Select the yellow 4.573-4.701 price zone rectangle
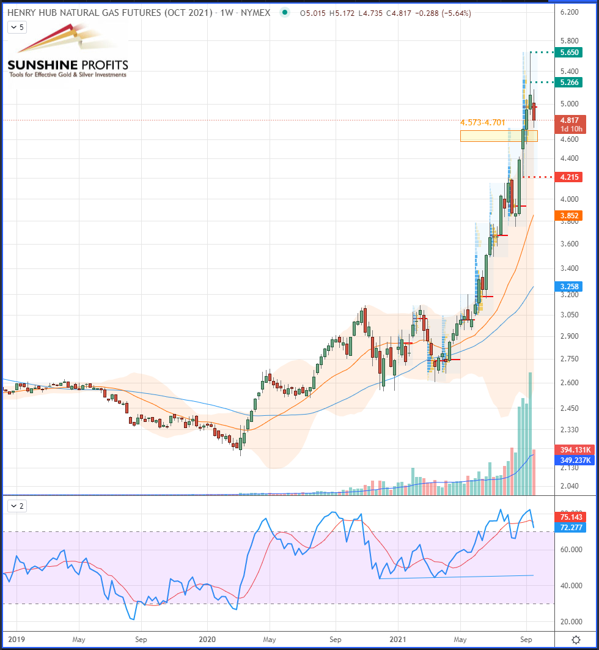 click(499, 136)
